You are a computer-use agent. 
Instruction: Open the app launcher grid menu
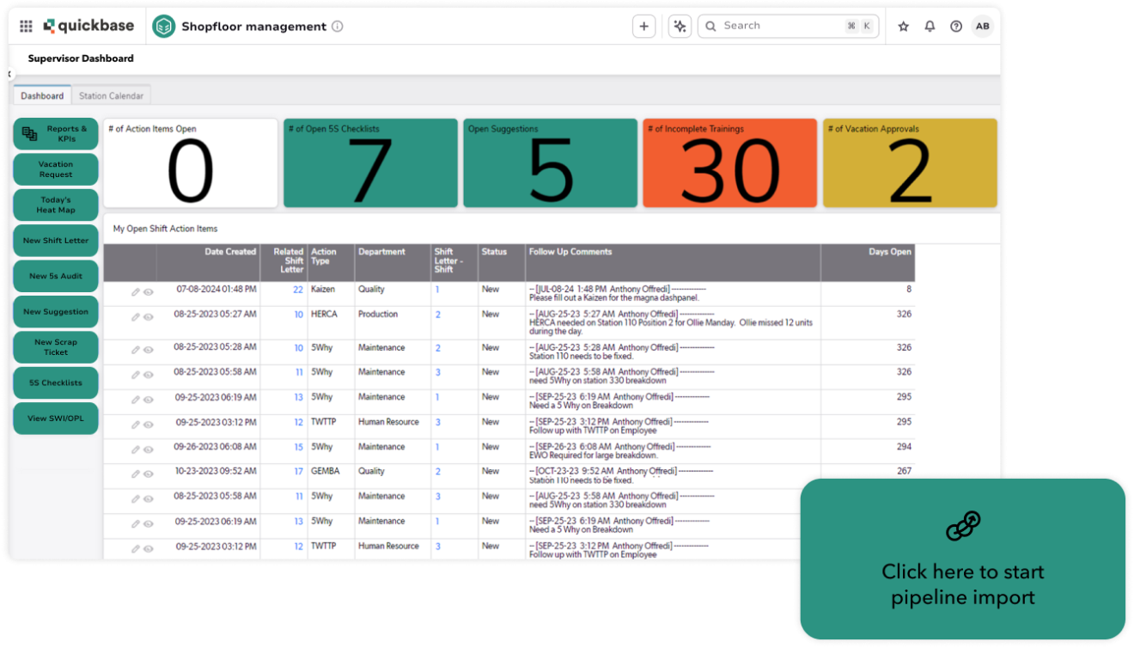[x=26, y=26]
